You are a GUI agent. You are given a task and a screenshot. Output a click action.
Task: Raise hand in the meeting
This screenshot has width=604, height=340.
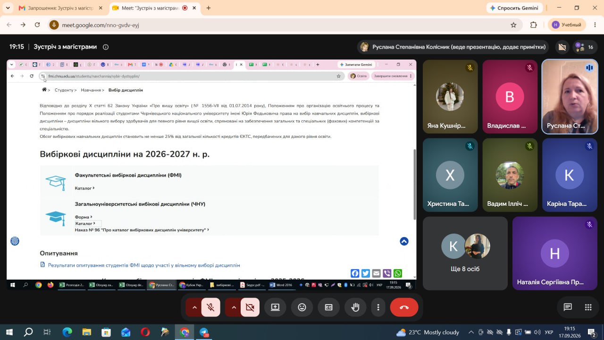(x=355, y=307)
